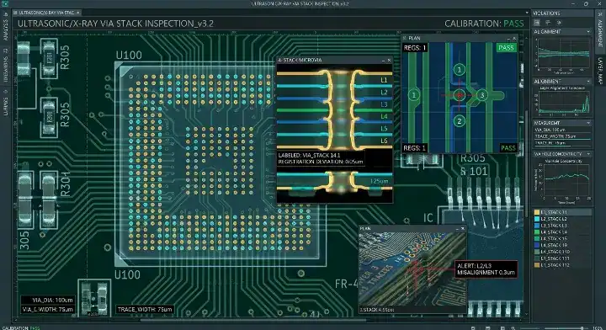
Task: Click the ALERT: L2/L3 MISALIGNMENT callout
Action: [x=486, y=269]
